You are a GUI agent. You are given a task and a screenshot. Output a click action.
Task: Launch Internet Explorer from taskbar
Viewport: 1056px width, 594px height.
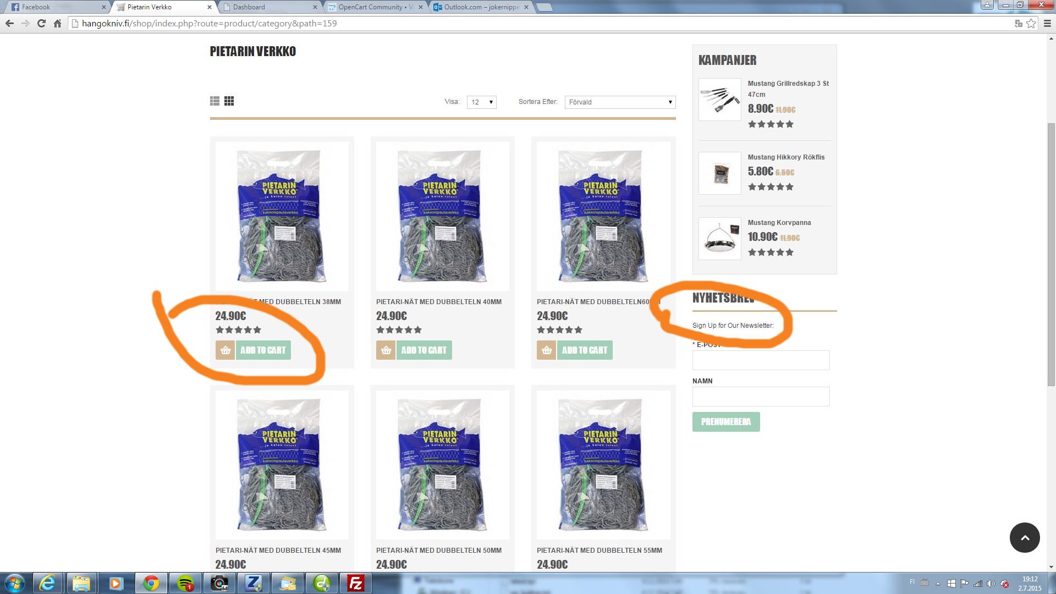(x=48, y=583)
